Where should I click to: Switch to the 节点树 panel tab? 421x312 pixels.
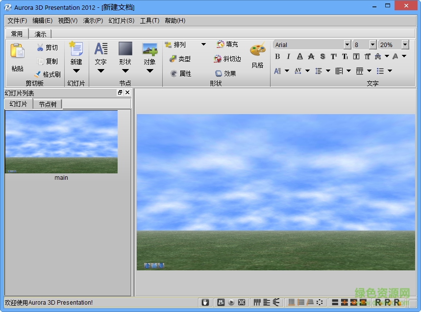pyautogui.click(x=47, y=104)
